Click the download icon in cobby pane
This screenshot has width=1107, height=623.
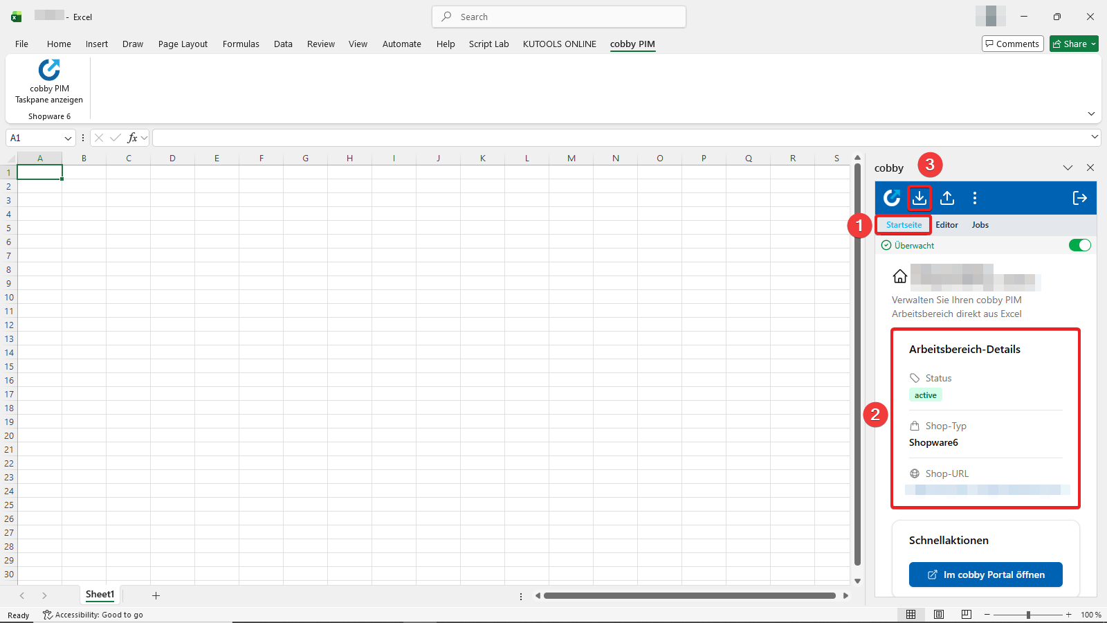[x=919, y=198]
